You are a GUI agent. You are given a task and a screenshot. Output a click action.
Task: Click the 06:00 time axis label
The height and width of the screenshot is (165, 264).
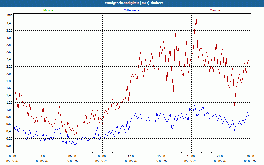[73, 156]
